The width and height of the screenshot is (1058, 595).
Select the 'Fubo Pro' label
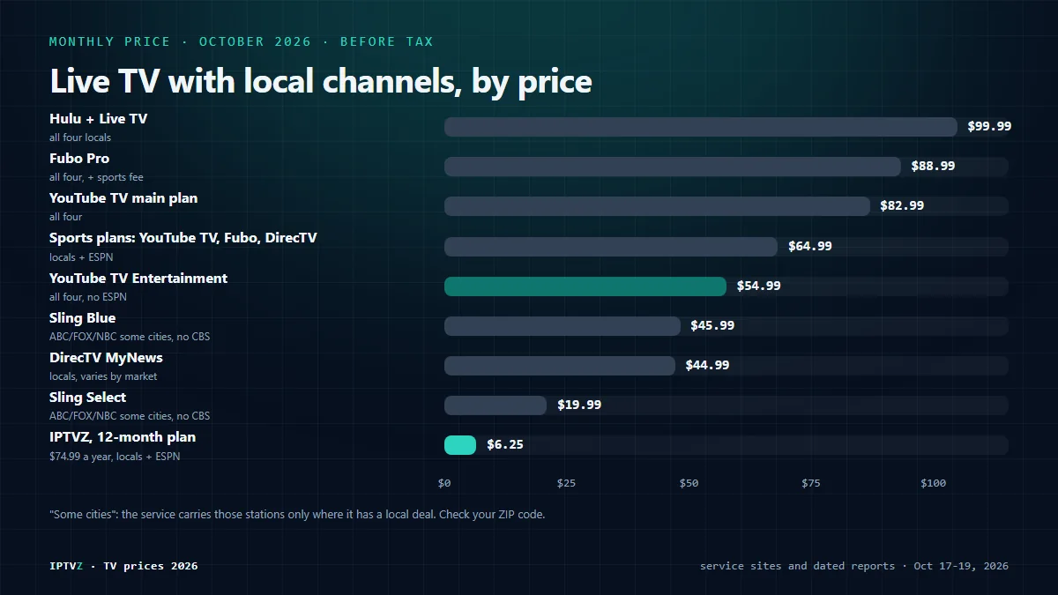click(x=79, y=159)
